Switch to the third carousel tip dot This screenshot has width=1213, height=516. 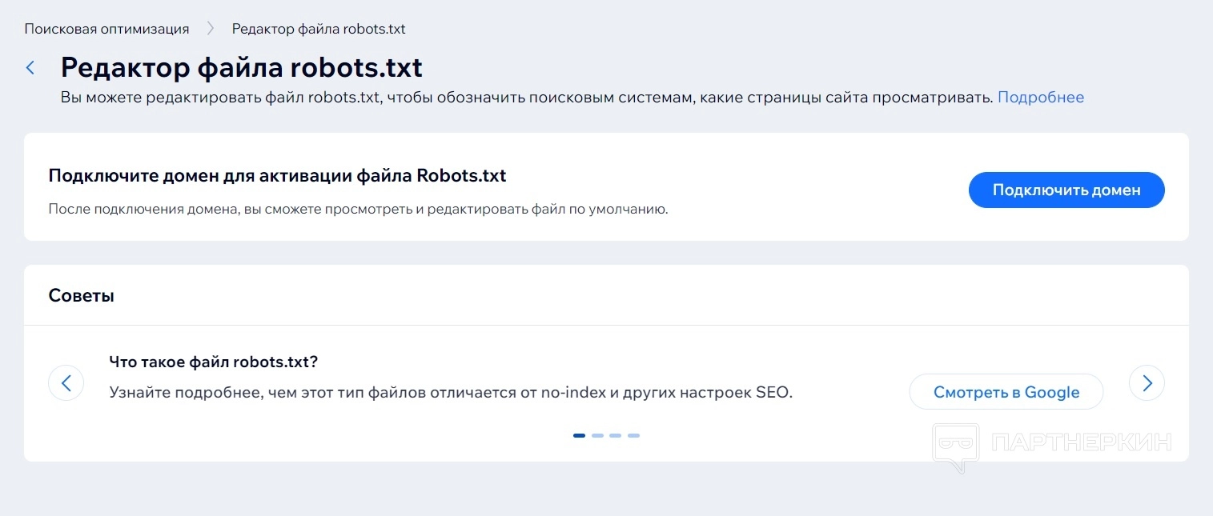[616, 436]
